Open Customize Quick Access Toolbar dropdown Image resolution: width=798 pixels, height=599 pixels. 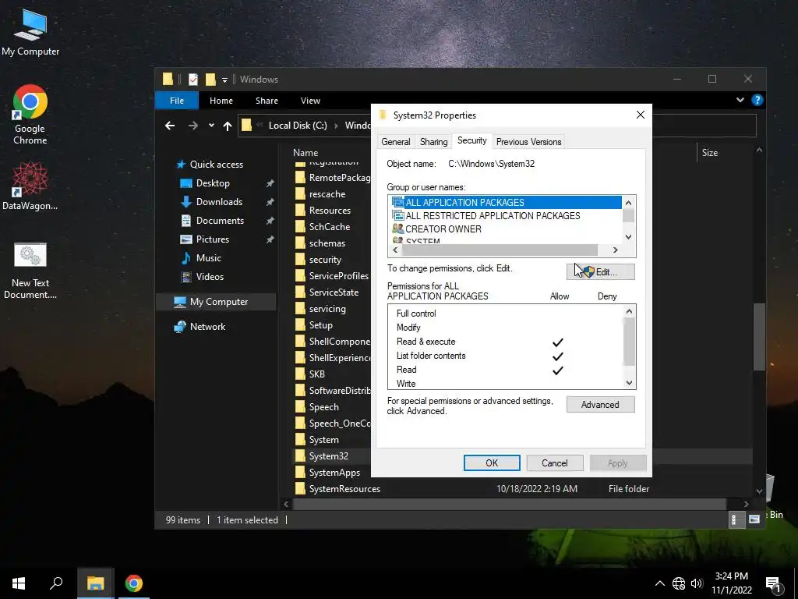pos(224,80)
